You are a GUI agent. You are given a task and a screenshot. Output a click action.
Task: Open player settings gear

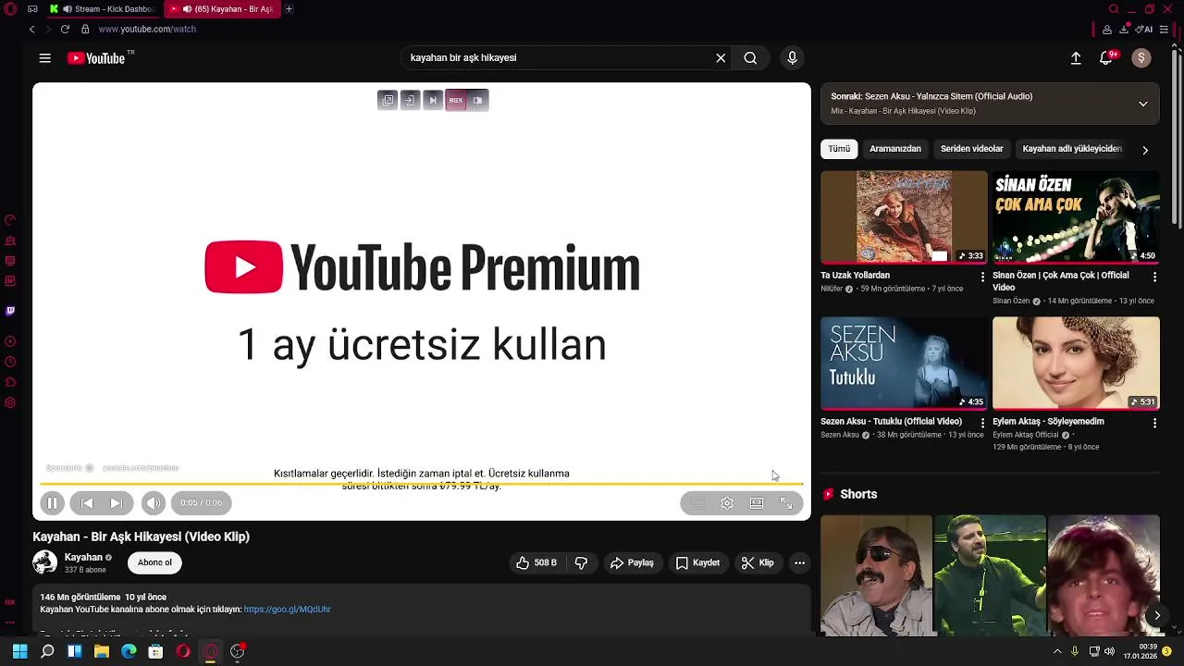(727, 503)
